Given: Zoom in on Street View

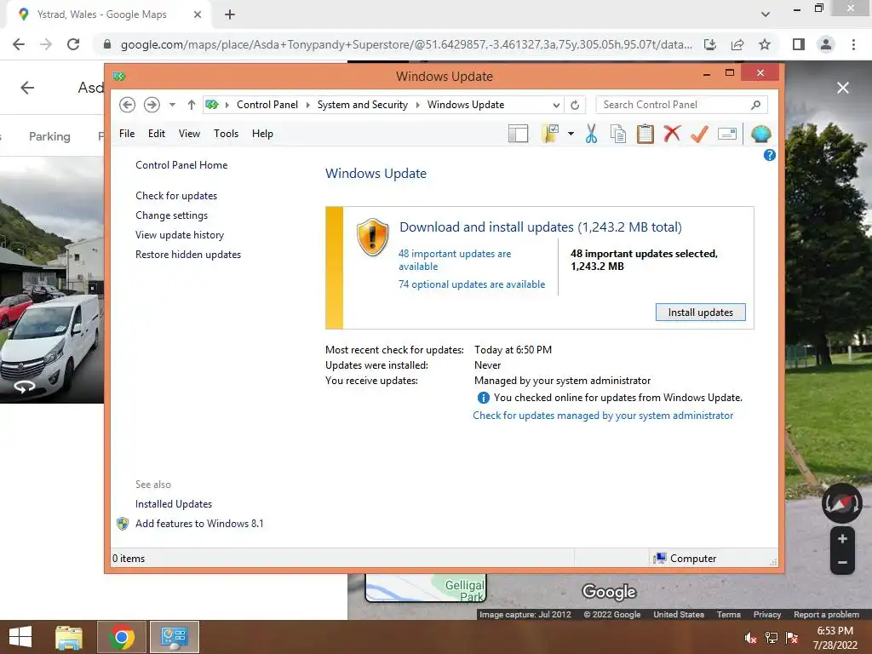Looking at the screenshot, I should (x=842, y=538).
